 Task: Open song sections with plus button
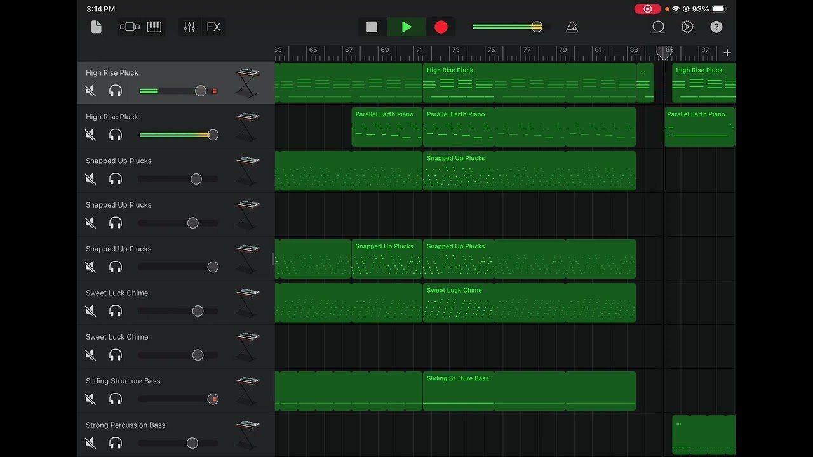(x=727, y=53)
